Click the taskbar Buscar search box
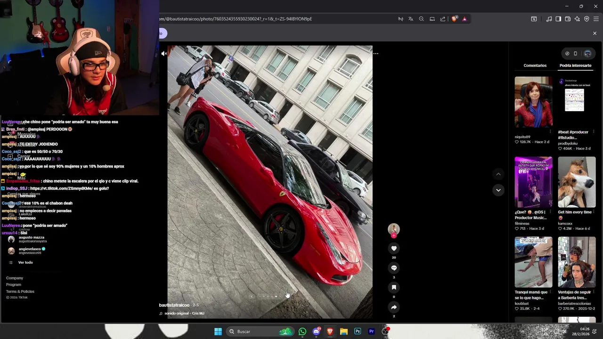The image size is (603, 339). pos(261,331)
